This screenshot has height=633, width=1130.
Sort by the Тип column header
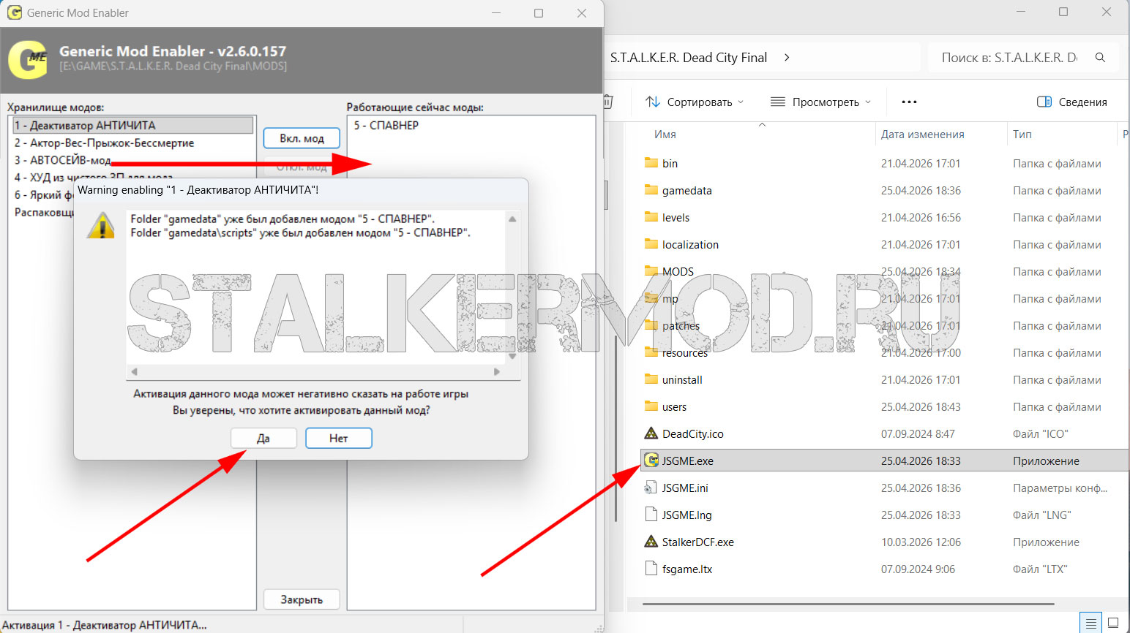[1022, 134]
